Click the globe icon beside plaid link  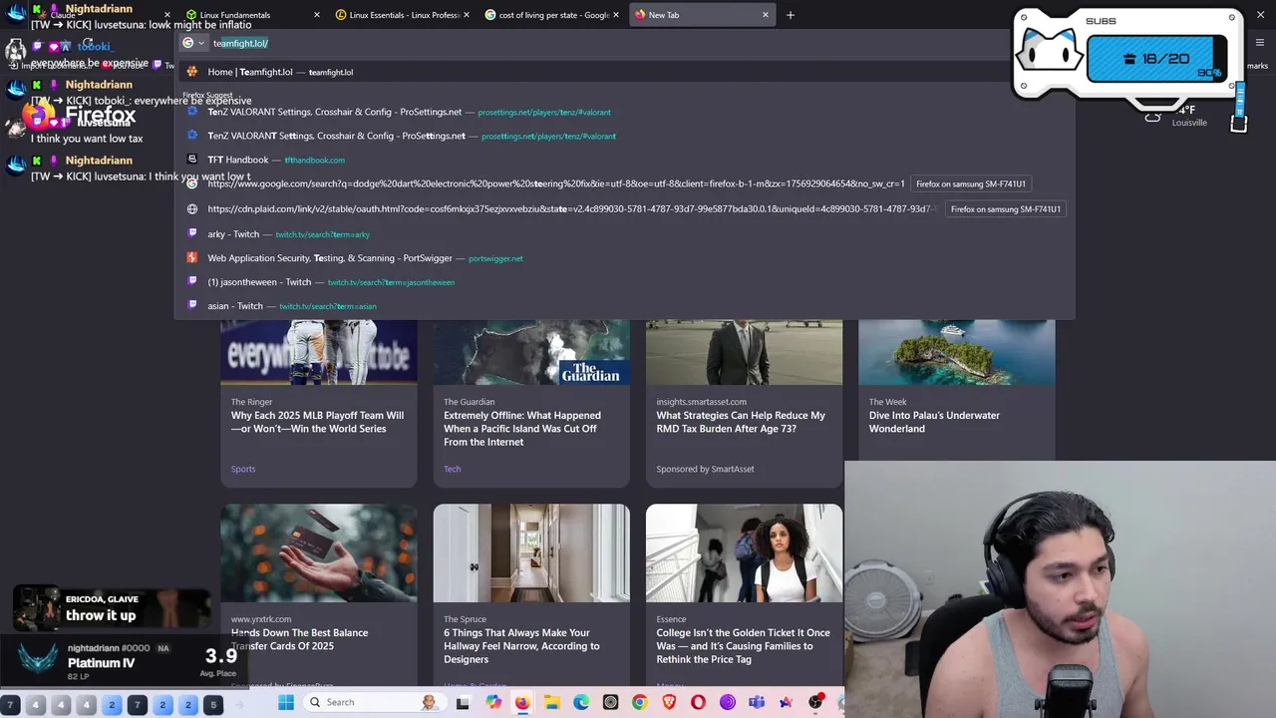(x=192, y=209)
